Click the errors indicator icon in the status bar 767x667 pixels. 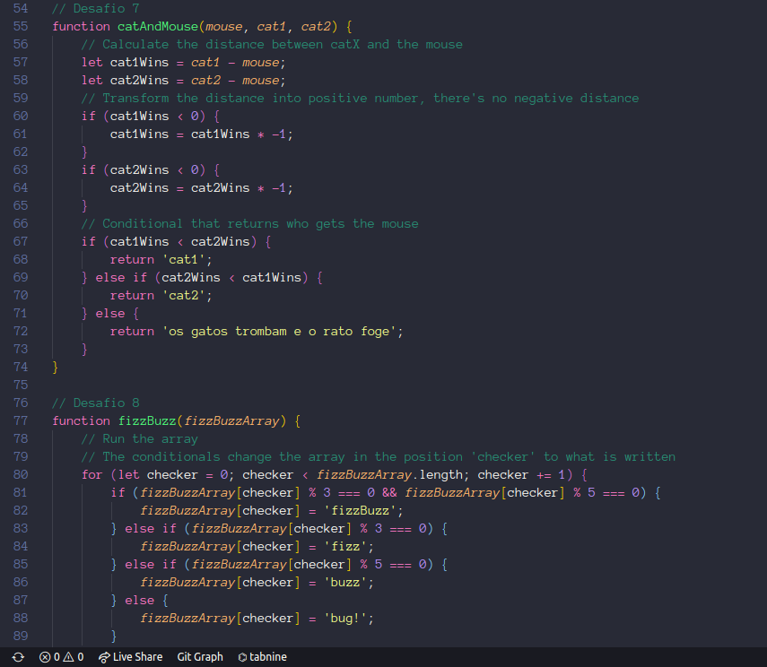(47, 656)
